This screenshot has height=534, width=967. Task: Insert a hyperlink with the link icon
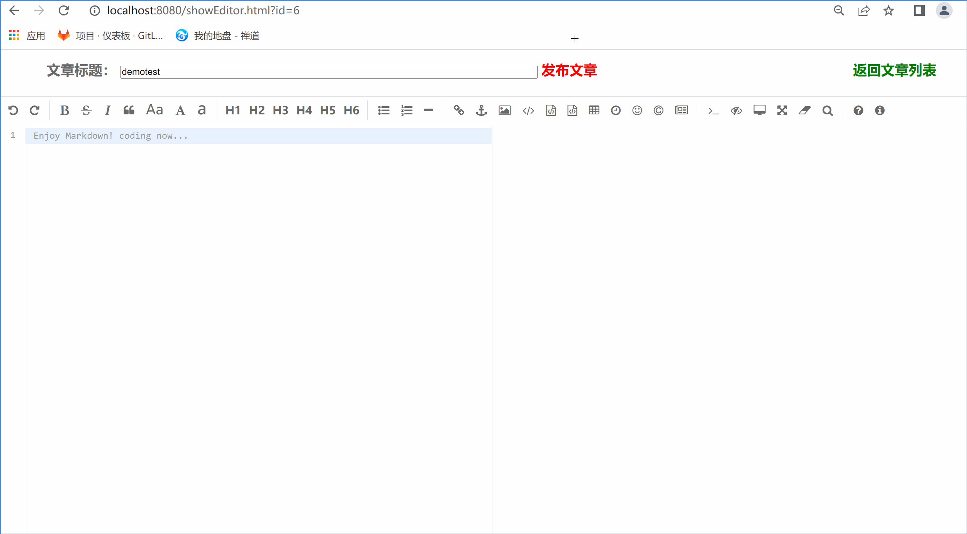(459, 110)
